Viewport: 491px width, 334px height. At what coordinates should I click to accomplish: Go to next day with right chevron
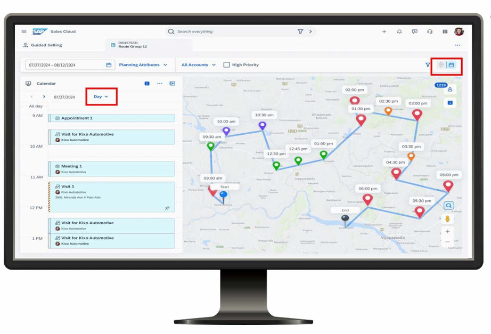[x=44, y=96]
